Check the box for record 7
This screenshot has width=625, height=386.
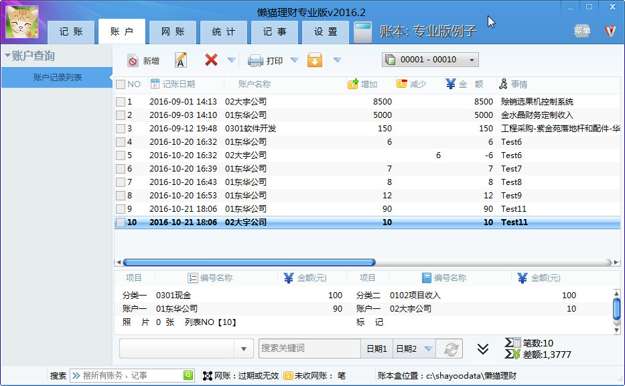click(x=121, y=182)
